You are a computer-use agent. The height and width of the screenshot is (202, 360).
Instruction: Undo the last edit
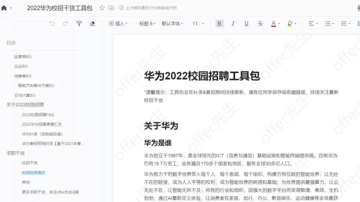click(x=52, y=23)
